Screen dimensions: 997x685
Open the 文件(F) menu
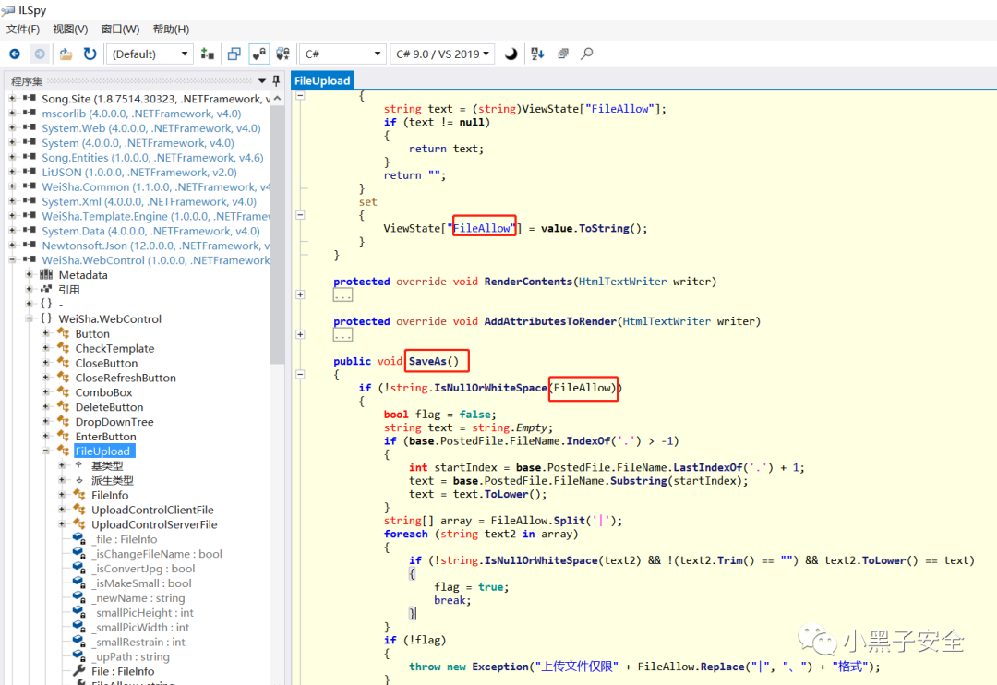pos(23,30)
